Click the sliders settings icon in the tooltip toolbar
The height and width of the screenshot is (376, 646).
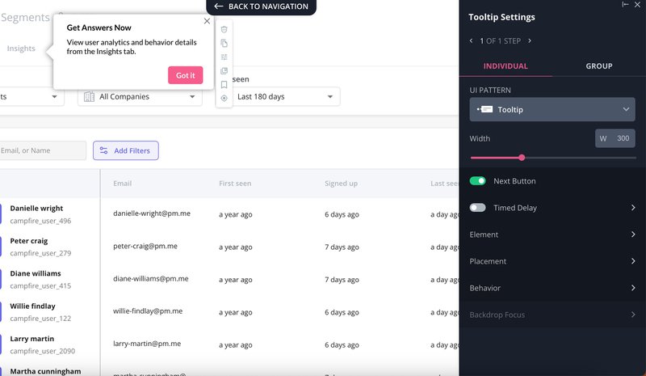[224, 57]
